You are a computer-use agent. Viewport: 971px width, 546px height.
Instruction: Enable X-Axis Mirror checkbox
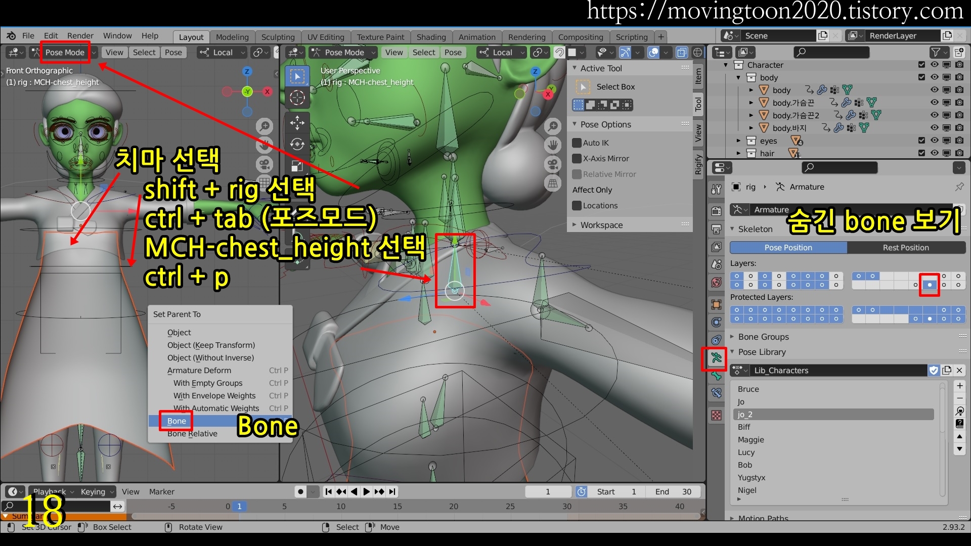click(577, 159)
